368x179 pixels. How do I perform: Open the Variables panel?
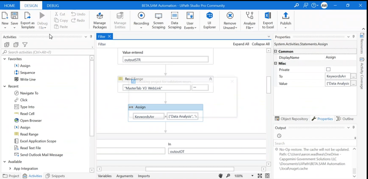[105, 176]
